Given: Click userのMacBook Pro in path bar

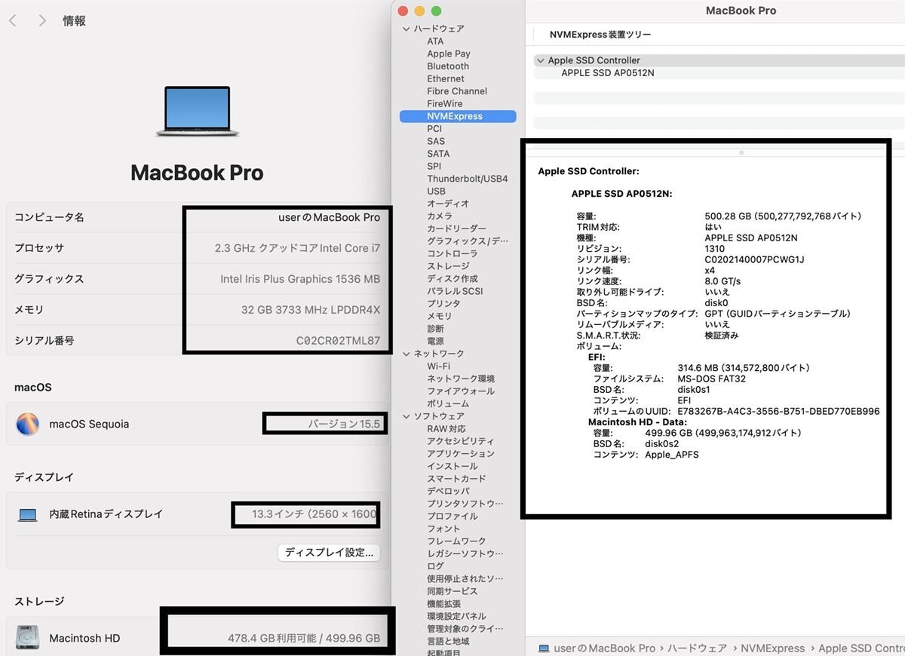Looking at the screenshot, I should [x=604, y=648].
